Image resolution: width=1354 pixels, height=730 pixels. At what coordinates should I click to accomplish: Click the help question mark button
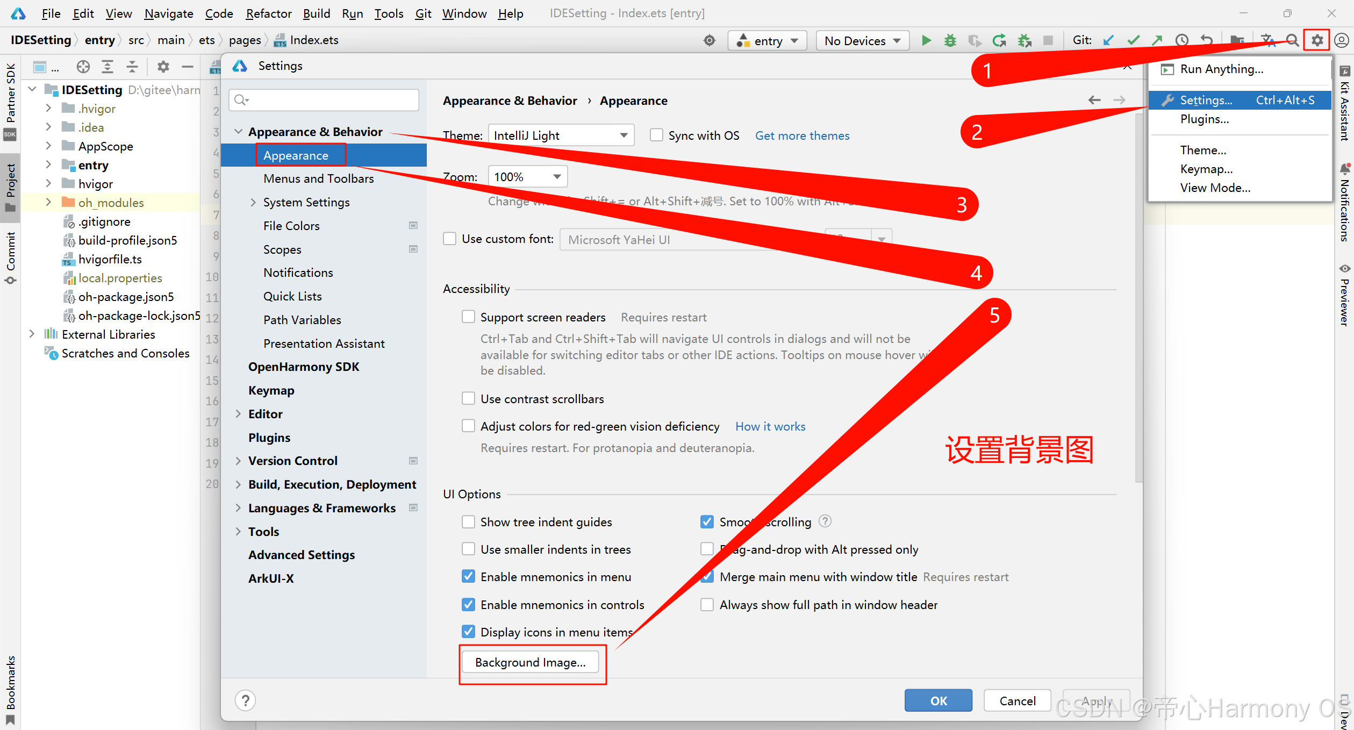click(245, 700)
